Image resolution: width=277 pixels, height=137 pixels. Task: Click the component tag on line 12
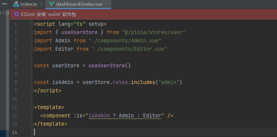click(x=57, y=115)
